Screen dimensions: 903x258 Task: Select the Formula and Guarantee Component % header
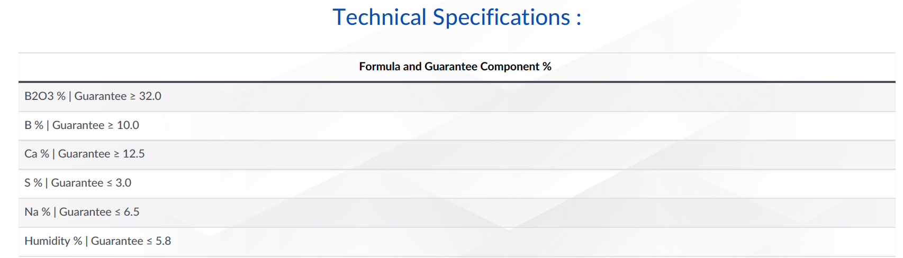(x=455, y=67)
